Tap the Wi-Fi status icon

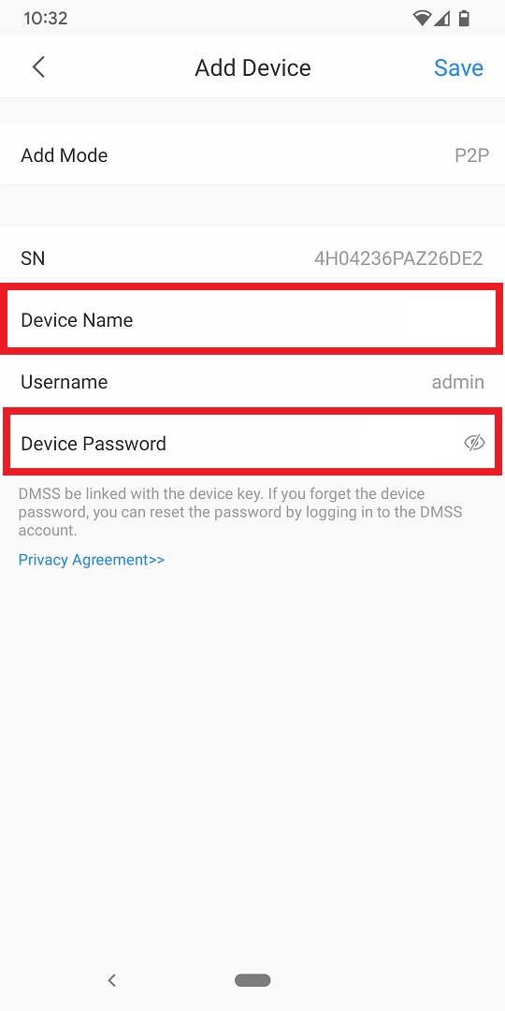[x=421, y=18]
